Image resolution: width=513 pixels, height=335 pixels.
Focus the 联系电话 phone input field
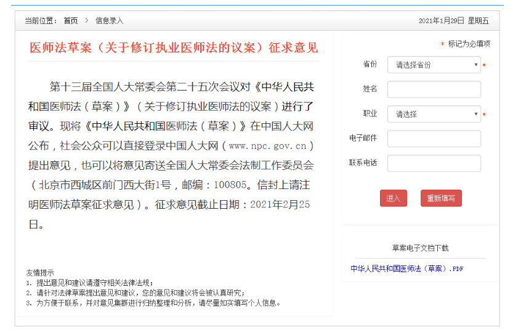434,163
